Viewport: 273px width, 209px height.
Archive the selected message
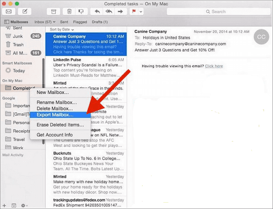(54, 12)
